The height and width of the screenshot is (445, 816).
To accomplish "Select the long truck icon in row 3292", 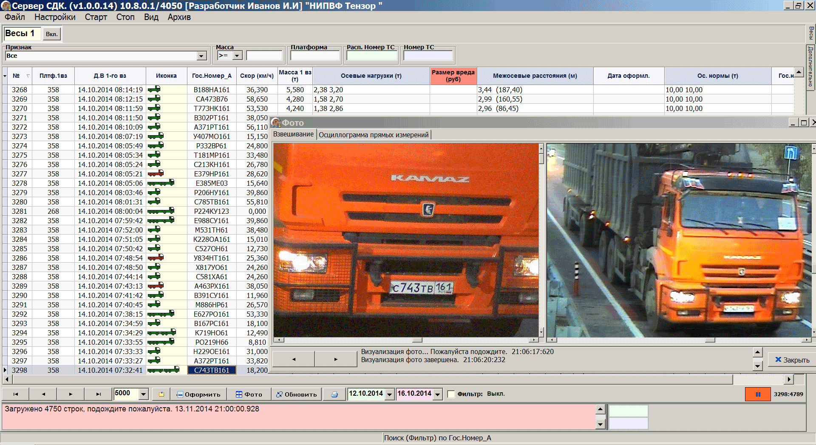I will pos(161,314).
